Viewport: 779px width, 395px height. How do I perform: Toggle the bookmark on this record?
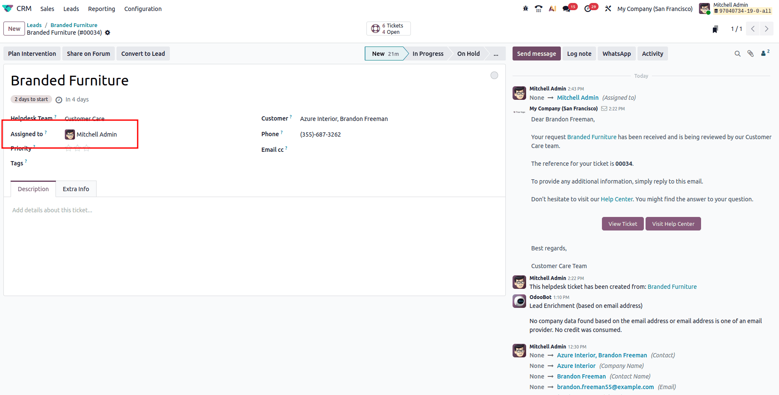715,28
